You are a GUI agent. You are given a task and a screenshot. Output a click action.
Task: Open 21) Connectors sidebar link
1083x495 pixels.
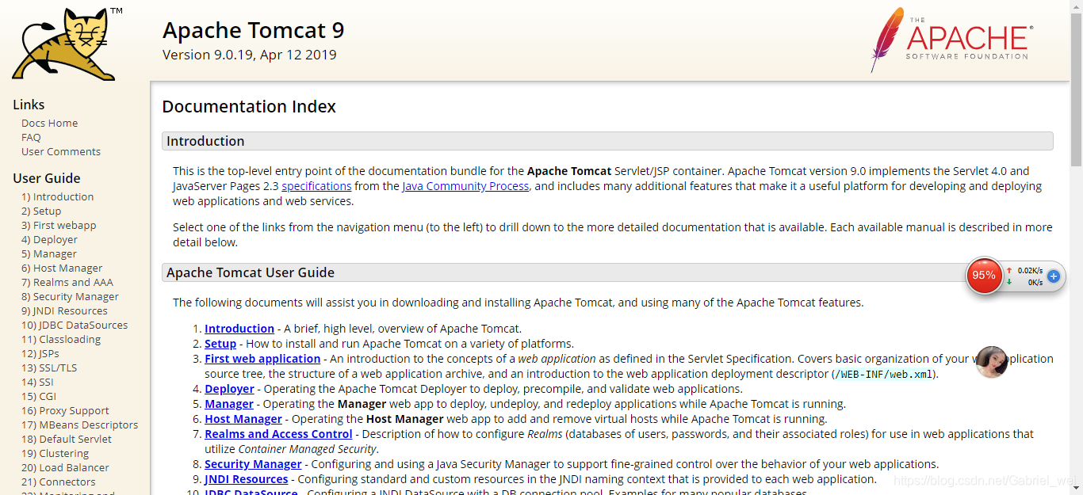click(x=59, y=482)
